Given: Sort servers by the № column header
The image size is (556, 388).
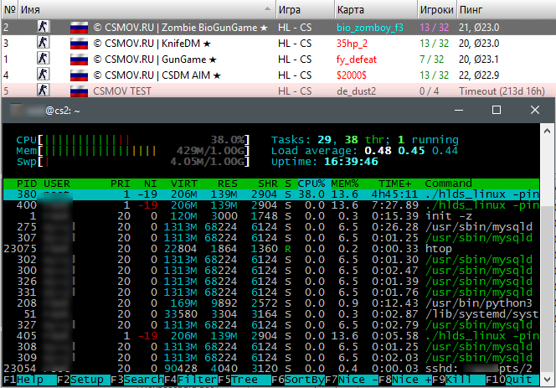Looking at the screenshot, I should 9,9.
